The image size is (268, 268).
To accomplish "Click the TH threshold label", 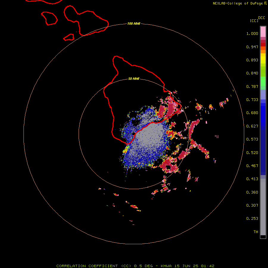I will [x=256, y=232].
